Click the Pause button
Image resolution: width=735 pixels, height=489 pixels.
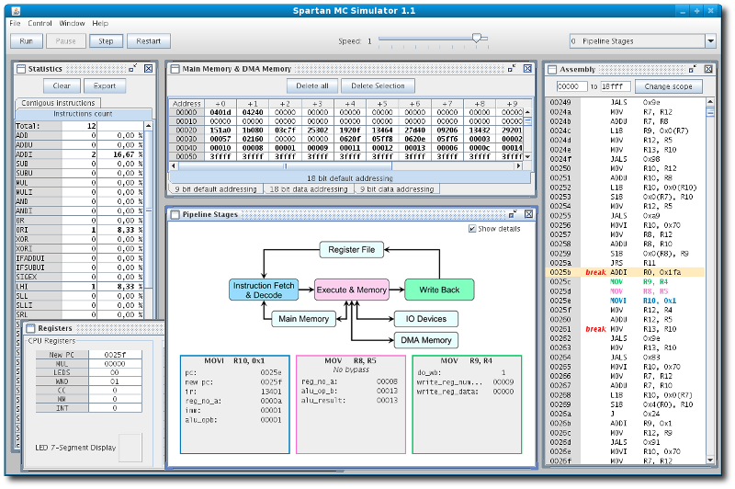point(65,41)
